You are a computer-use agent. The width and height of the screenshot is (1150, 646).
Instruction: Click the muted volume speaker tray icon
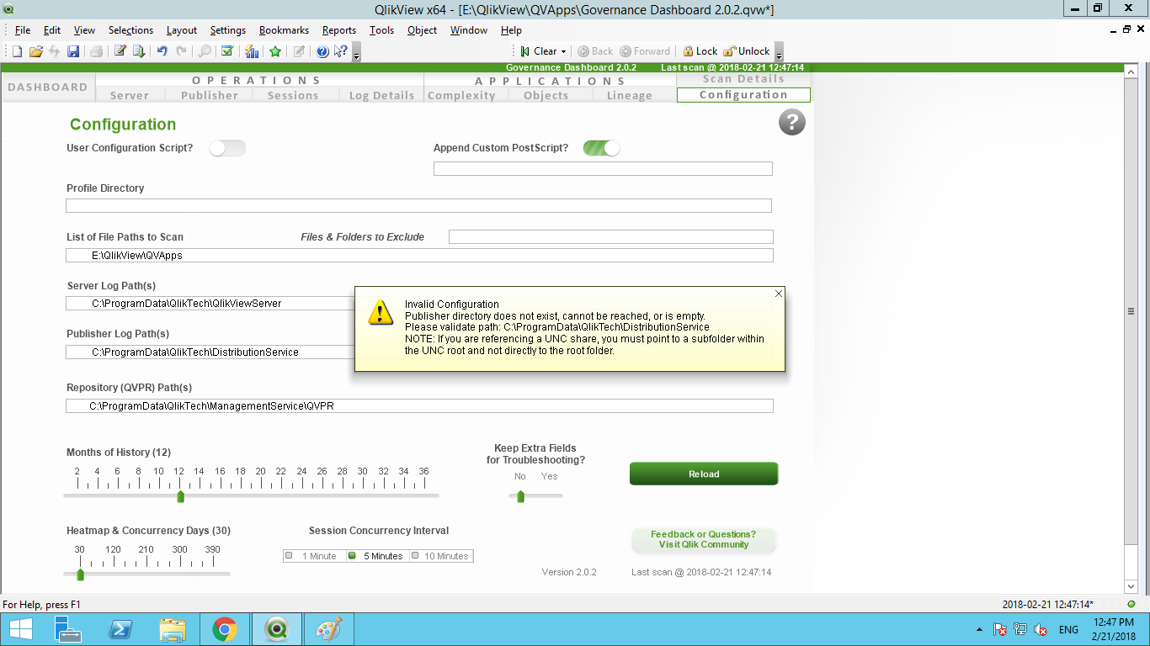pos(1041,629)
